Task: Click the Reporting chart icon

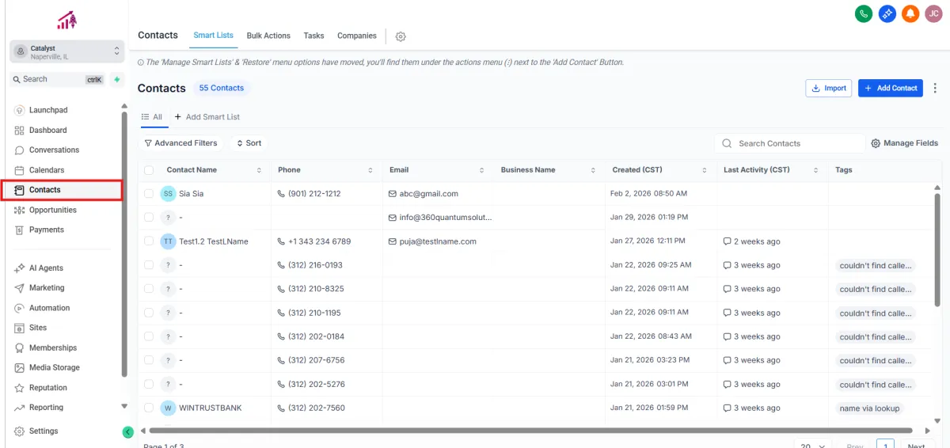Action: (x=20, y=408)
